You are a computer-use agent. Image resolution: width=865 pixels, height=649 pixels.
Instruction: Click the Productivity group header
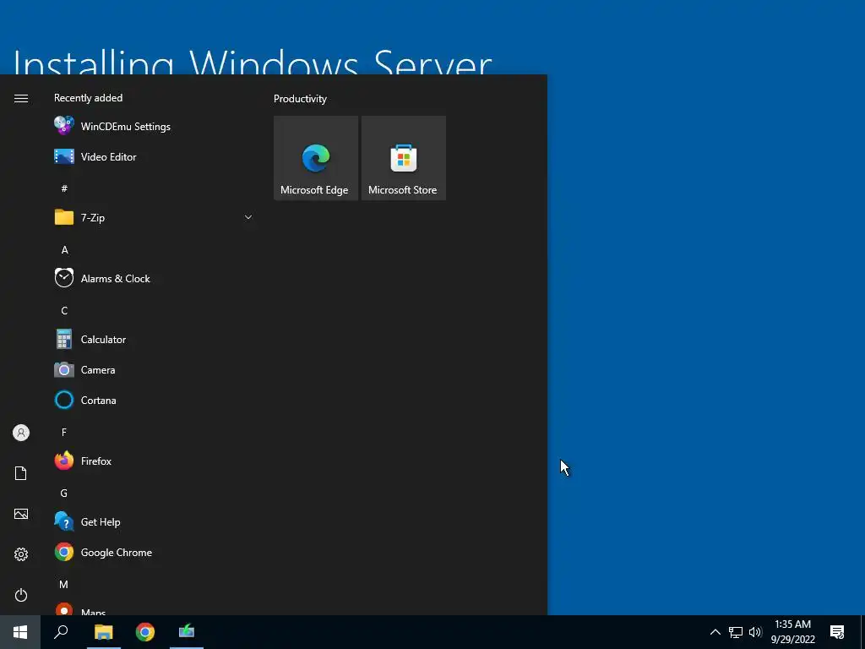[300, 99]
